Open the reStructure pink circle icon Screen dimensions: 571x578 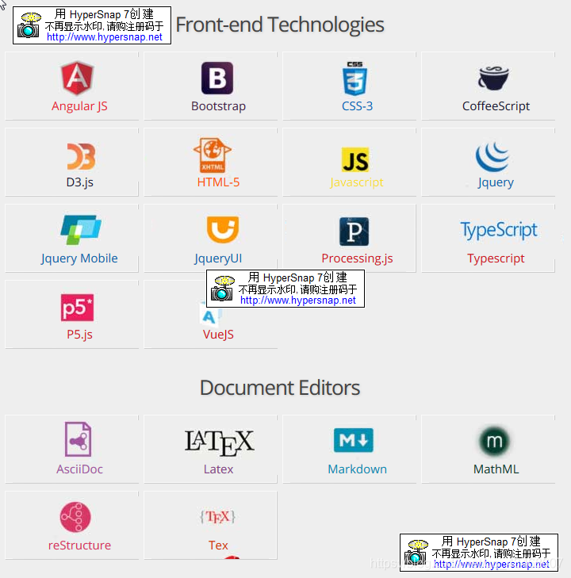[75, 517]
